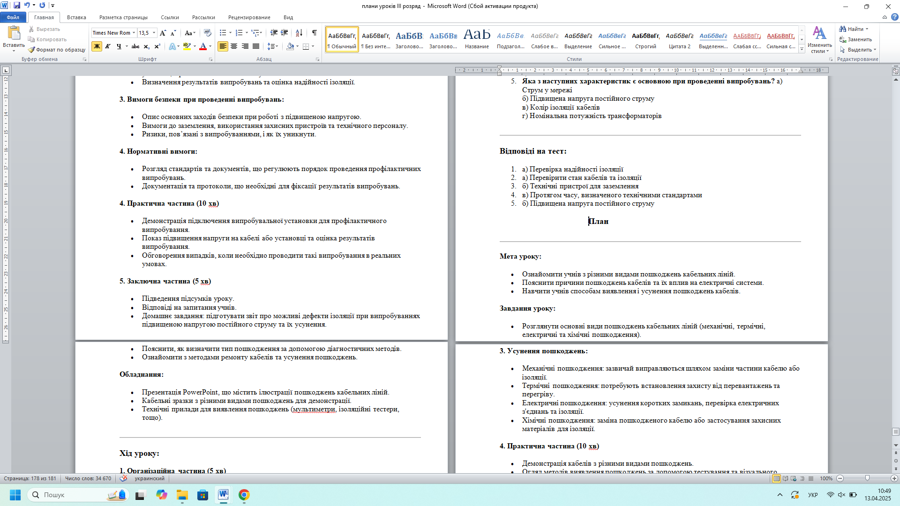Screen dimensions: 900x506
Task: Switch to the Рецензирование tab
Action: coord(249,17)
